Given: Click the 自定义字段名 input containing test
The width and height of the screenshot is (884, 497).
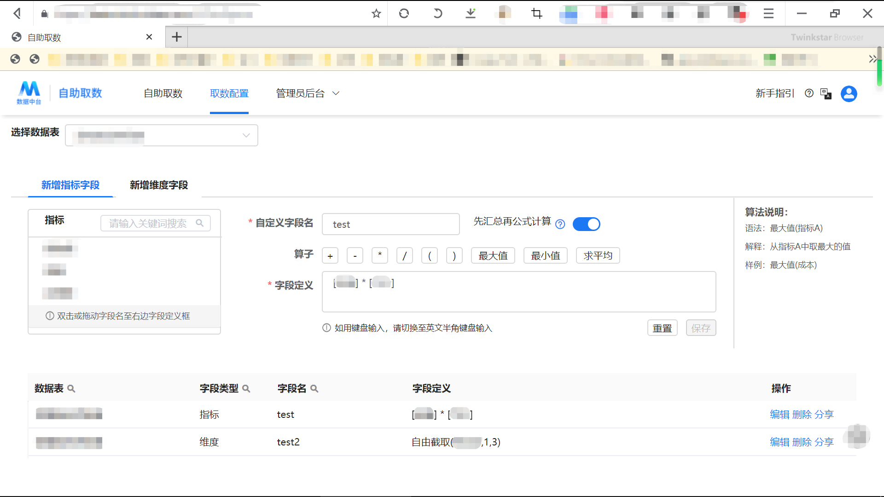Looking at the screenshot, I should click(x=391, y=224).
